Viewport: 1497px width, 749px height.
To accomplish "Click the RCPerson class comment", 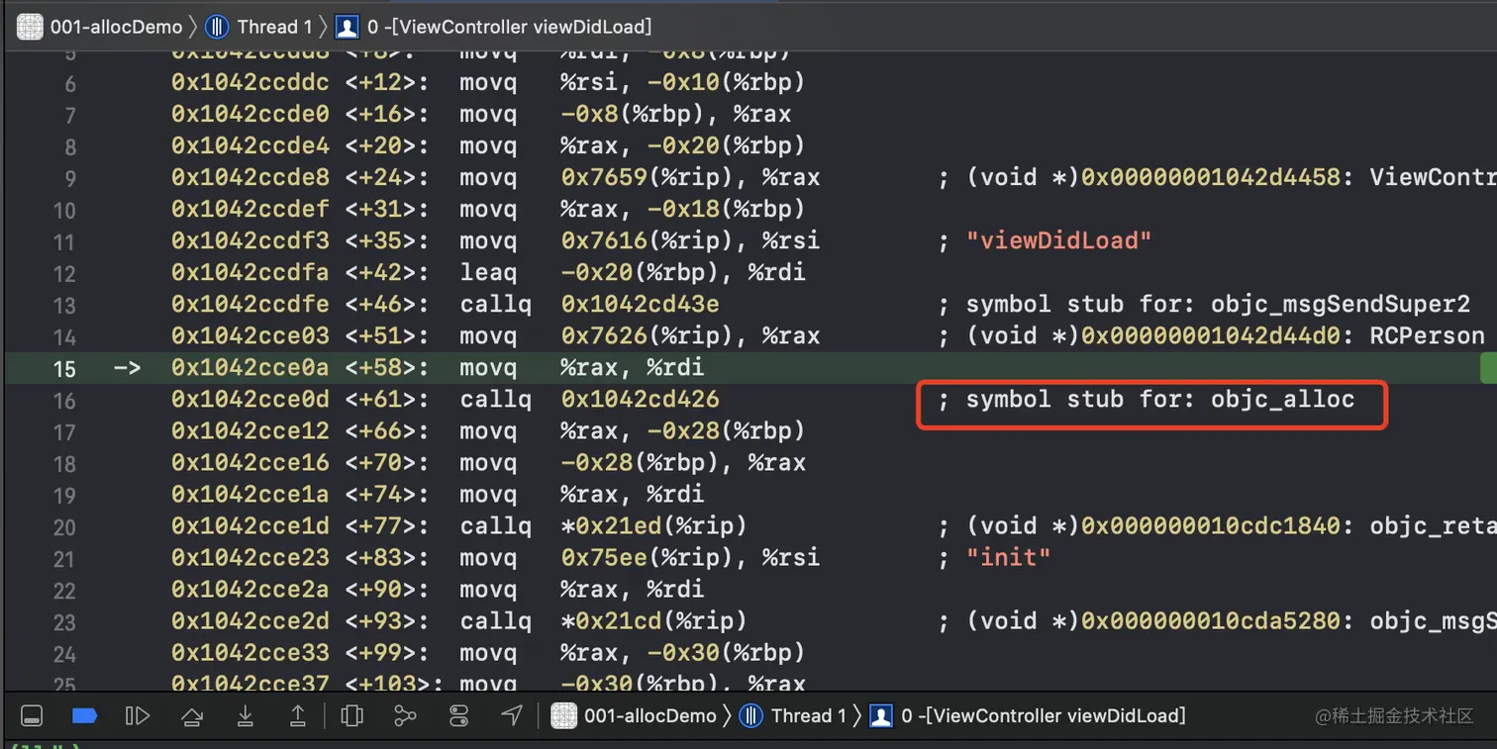I will click(1428, 336).
